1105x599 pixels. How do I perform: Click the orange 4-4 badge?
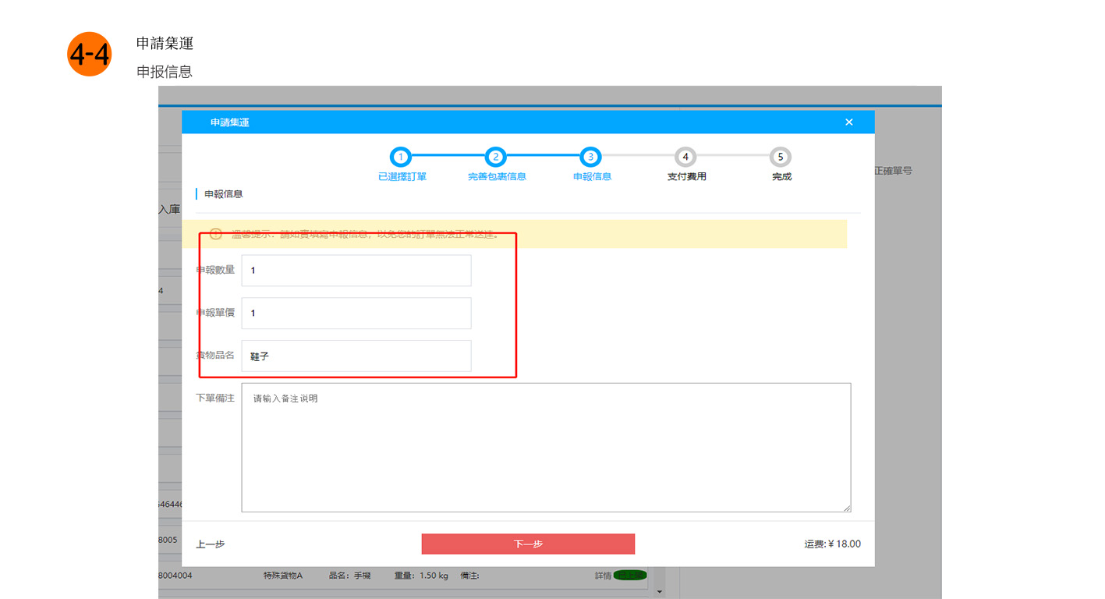(x=90, y=55)
